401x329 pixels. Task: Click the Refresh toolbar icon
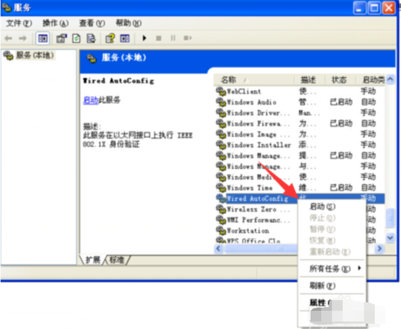[x=77, y=38]
